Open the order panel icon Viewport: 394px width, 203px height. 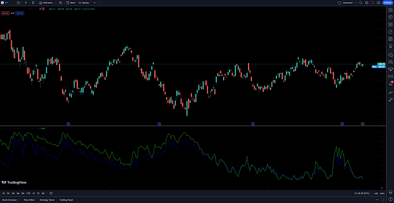pos(390,93)
